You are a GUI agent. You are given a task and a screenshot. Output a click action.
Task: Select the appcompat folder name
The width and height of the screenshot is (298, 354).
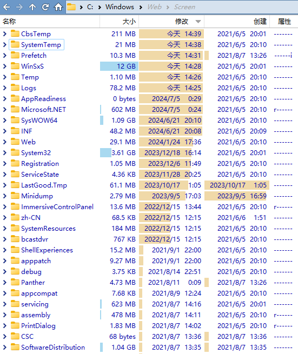(x=39, y=293)
